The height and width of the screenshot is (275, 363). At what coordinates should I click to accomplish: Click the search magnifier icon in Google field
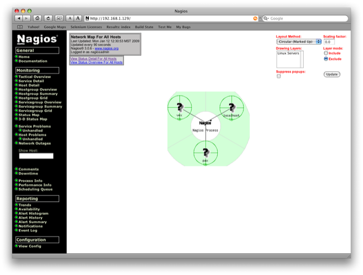[265, 18]
